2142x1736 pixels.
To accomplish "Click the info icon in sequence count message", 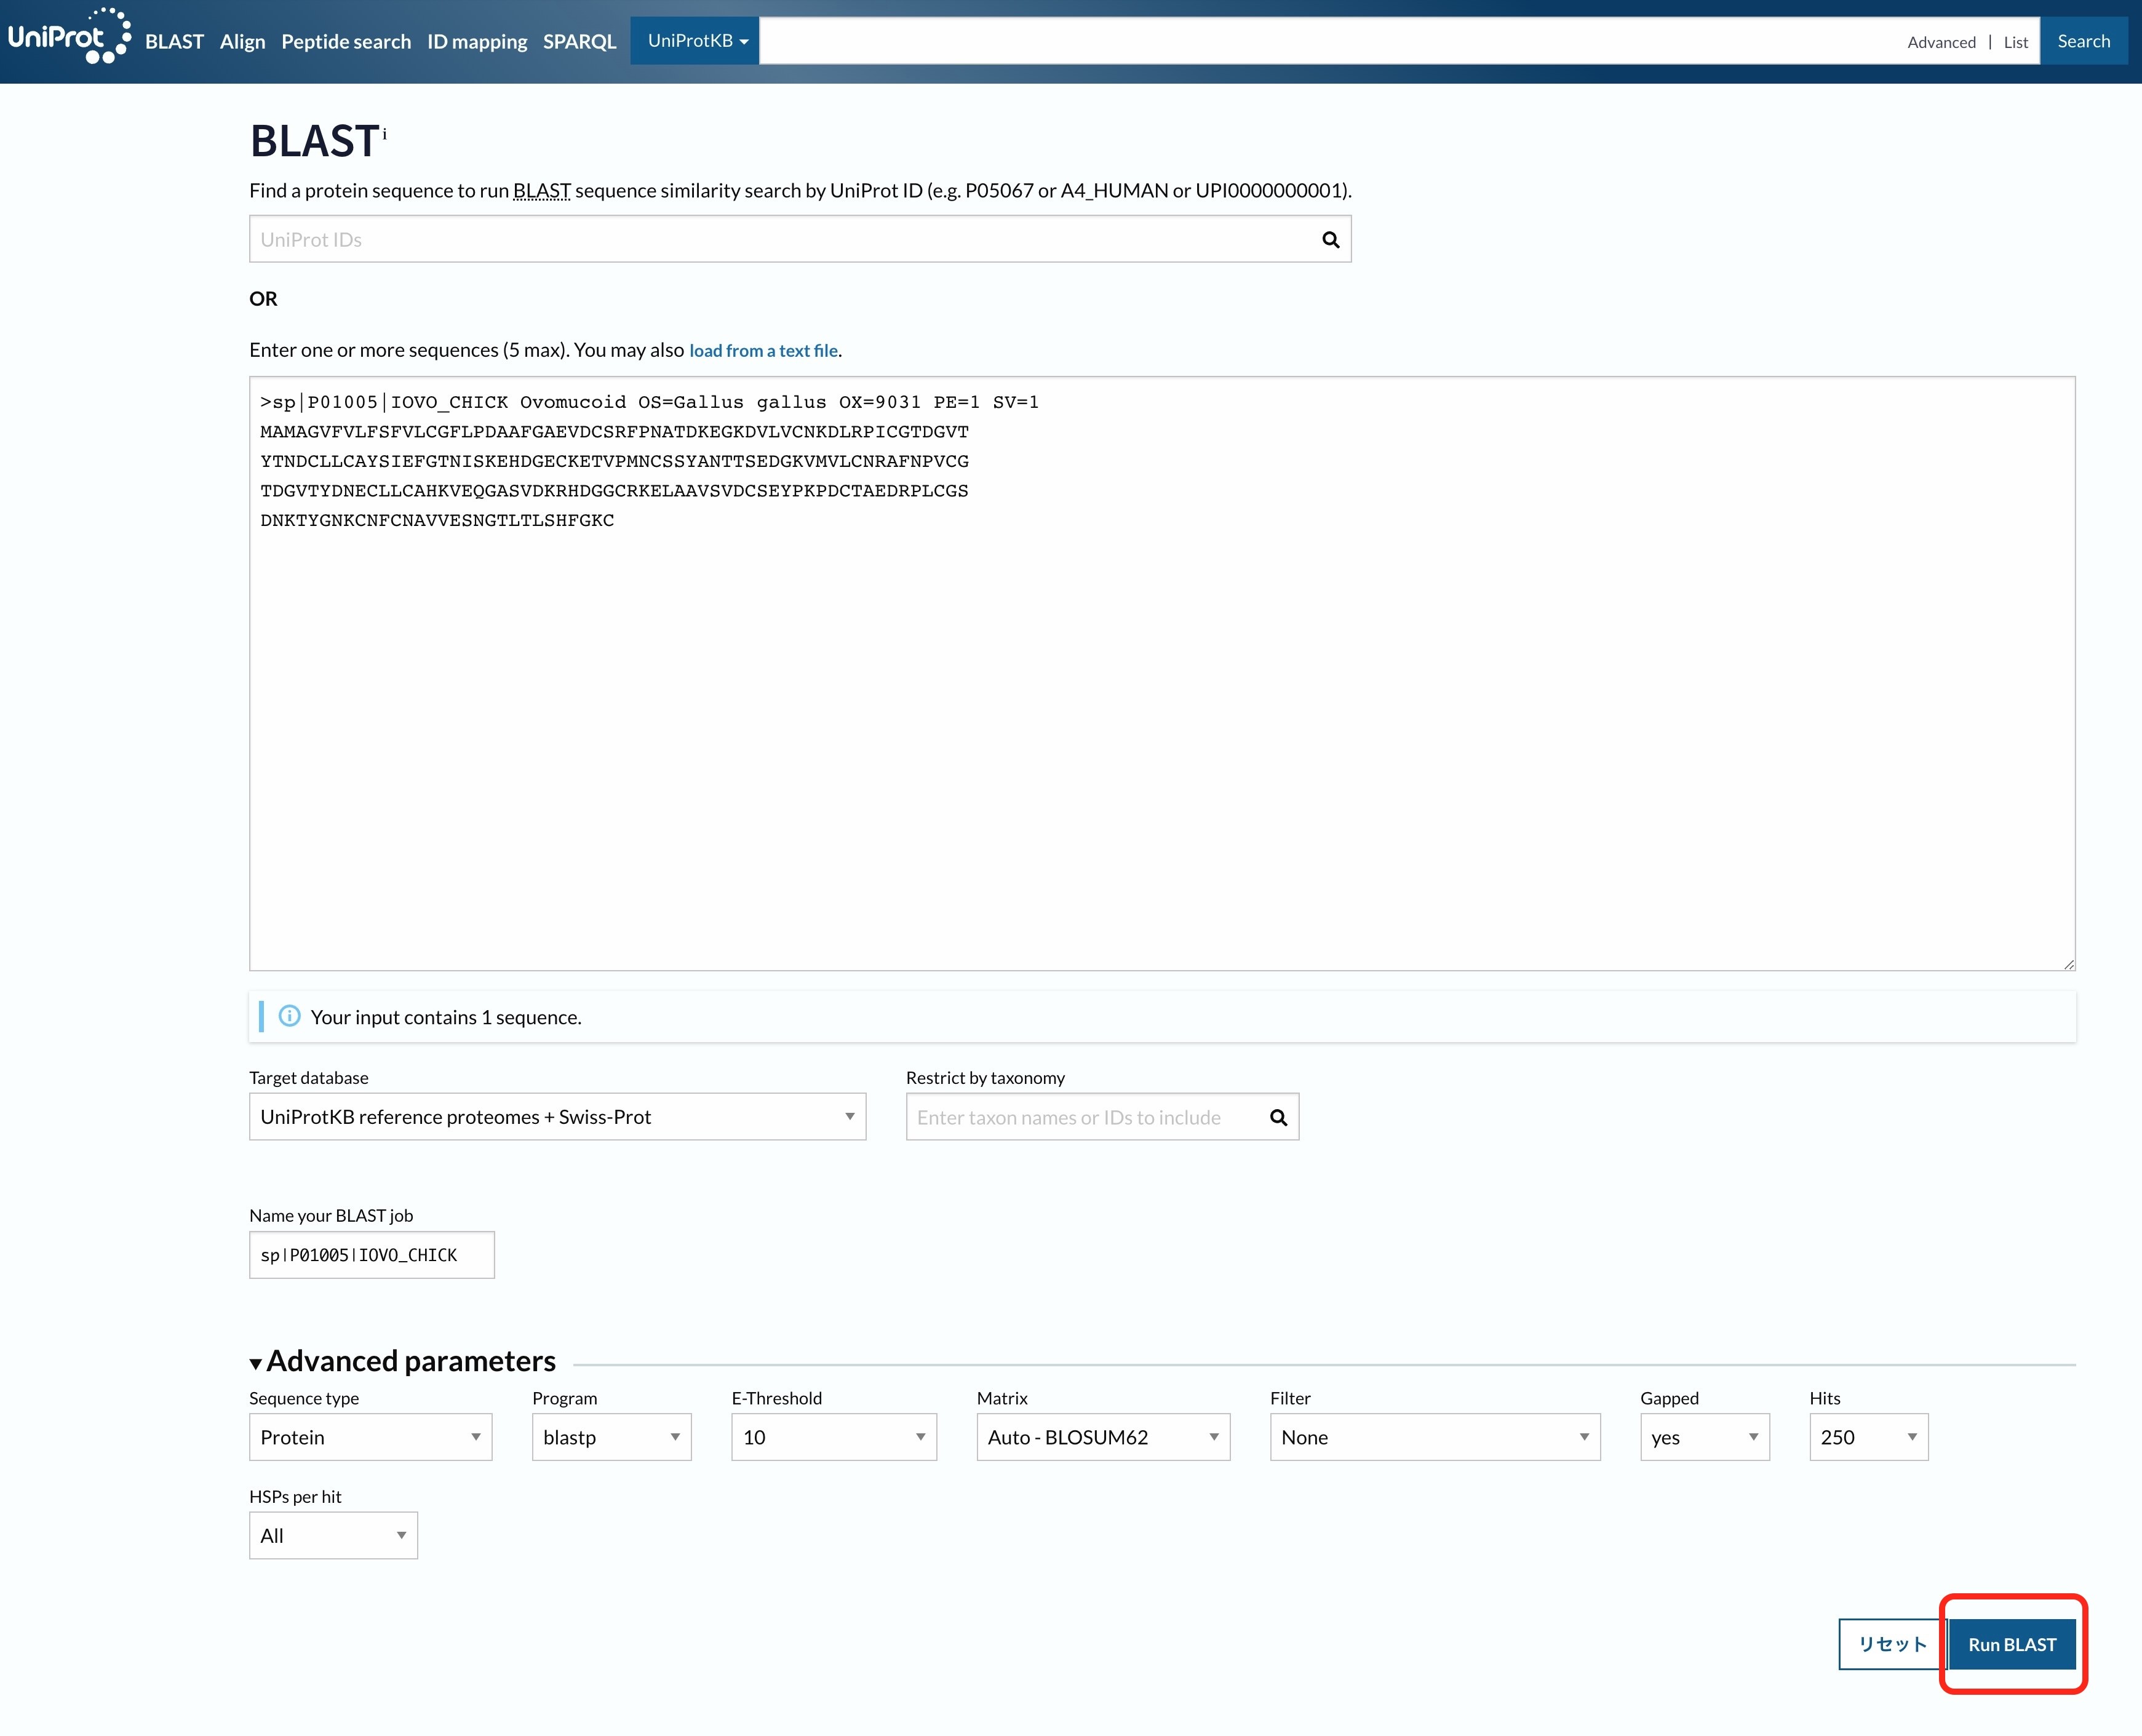I will (290, 1016).
